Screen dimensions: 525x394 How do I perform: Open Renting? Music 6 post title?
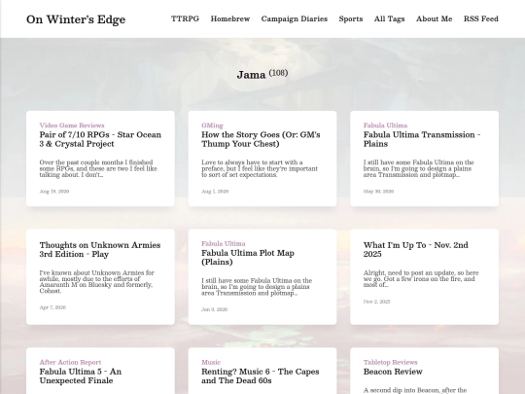click(261, 376)
